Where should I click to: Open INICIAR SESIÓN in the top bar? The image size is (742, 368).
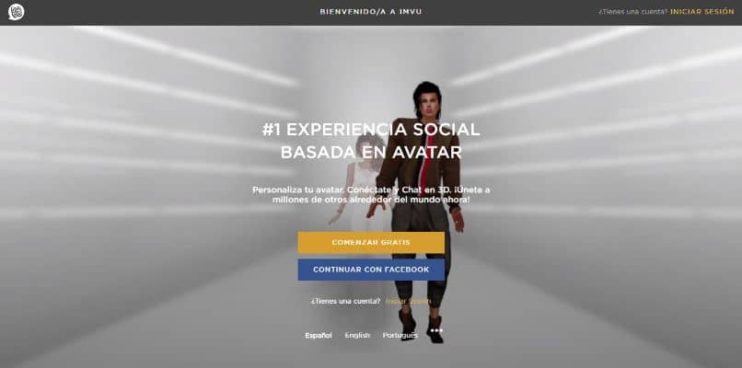[702, 12]
